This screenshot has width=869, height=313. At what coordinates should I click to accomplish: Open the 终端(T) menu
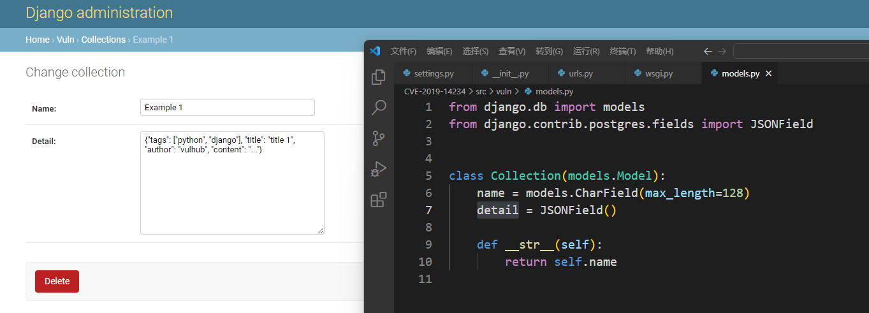pyautogui.click(x=622, y=51)
